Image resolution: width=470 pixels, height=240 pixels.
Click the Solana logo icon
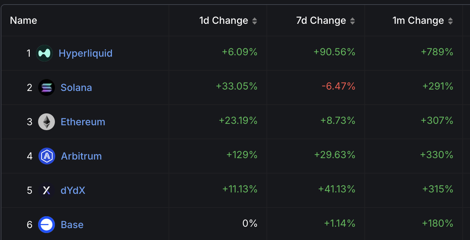coord(47,87)
